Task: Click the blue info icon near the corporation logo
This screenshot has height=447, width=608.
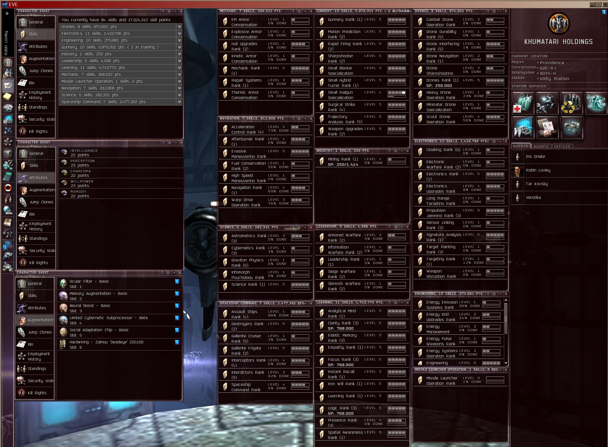Action: point(604,12)
